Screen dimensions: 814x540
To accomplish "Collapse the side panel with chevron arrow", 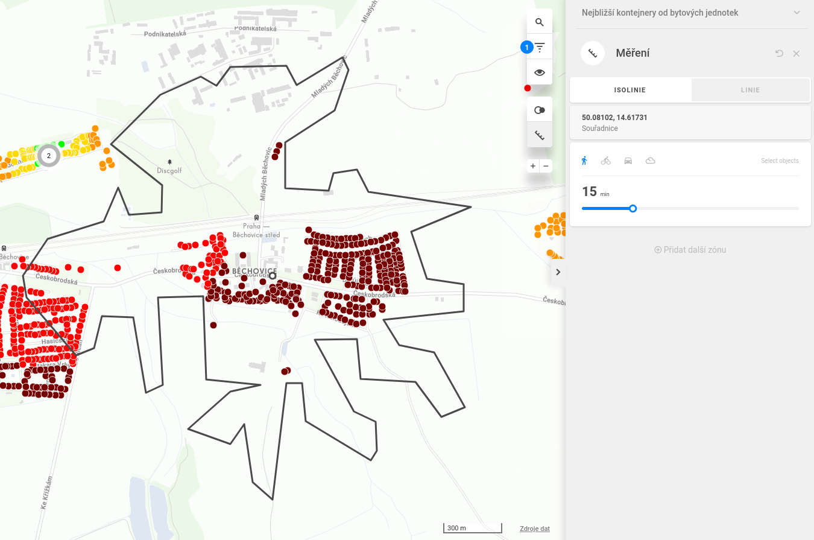I will 558,272.
